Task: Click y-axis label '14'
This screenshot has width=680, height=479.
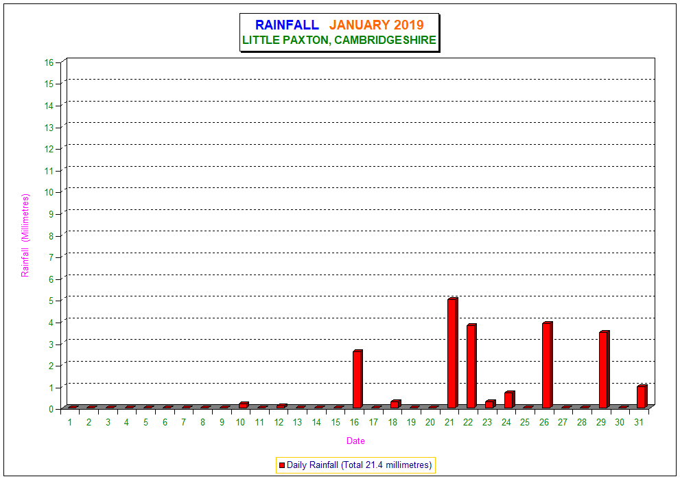Action: [x=49, y=106]
